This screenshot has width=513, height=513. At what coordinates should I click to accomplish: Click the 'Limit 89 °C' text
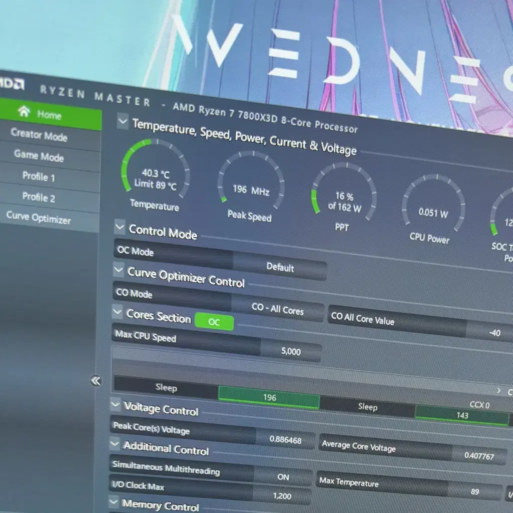(x=155, y=184)
